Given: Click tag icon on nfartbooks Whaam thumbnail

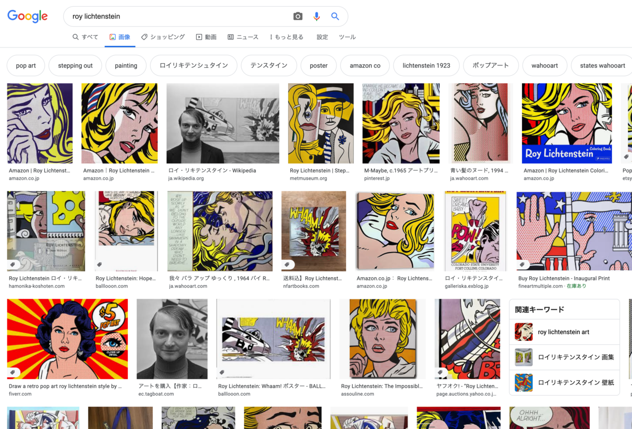Looking at the screenshot, I should pos(288,265).
